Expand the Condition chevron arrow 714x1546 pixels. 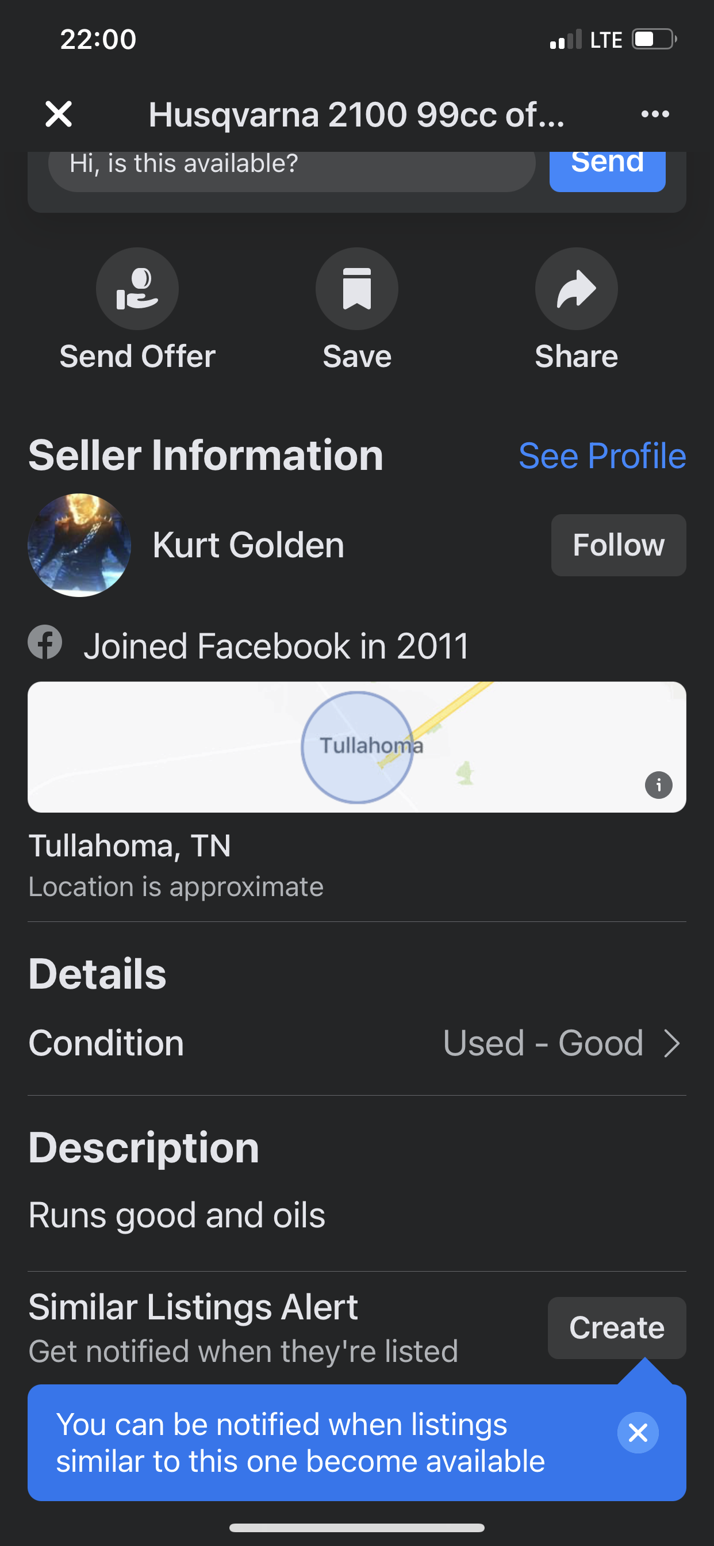(x=673, y=1043)
